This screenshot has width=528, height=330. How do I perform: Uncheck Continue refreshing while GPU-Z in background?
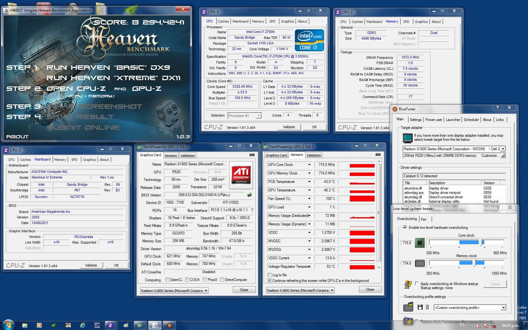[x=269, y=280]
